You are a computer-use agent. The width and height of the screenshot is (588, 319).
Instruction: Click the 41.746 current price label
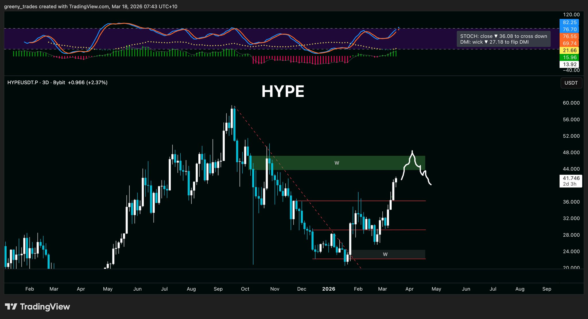click(571, 178)
